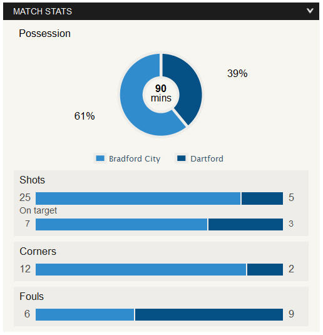Collapse the Match Stats panel chevron
The width and height of the screenshot is (323, 335).
click(310, 11)
